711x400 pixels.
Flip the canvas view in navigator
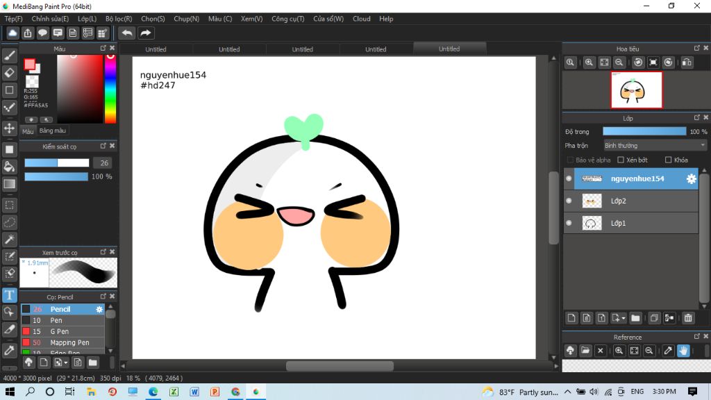[x=687, y=62]
